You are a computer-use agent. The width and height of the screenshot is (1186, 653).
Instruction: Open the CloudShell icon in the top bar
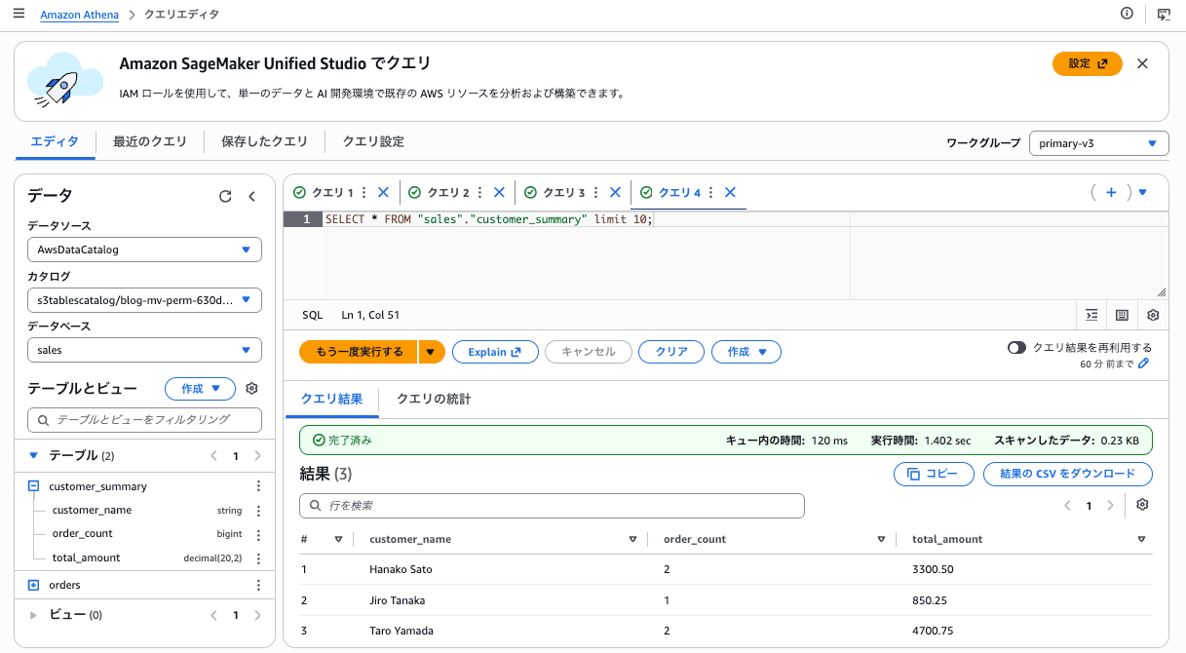1164,14
